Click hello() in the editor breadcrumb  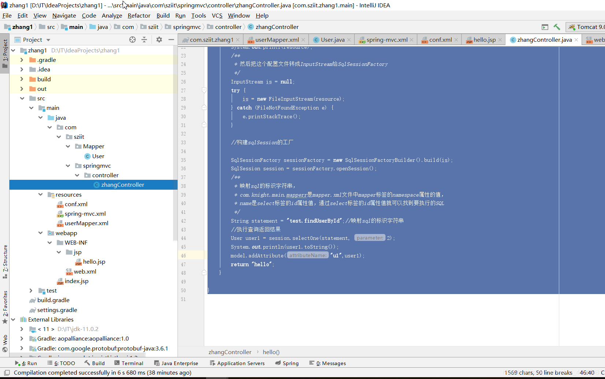[271, 352]
